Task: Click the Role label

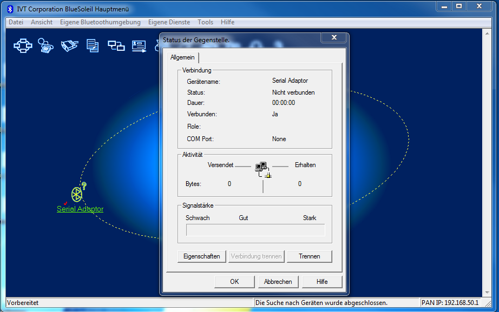Action: [194, 127]
